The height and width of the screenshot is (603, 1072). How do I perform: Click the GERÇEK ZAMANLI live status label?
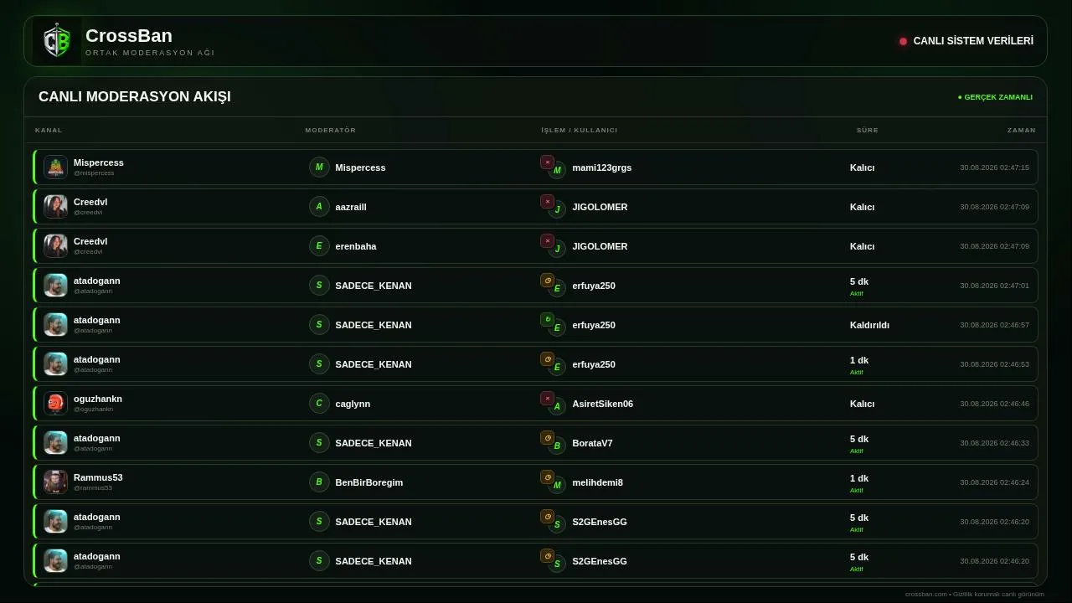[995, 97]
